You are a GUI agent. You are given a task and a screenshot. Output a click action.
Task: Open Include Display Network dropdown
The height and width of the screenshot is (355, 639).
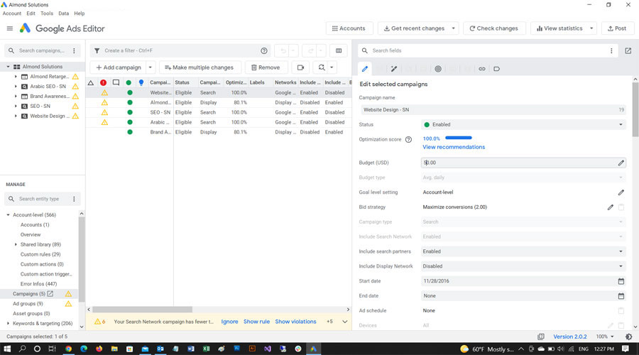point(523,266)
